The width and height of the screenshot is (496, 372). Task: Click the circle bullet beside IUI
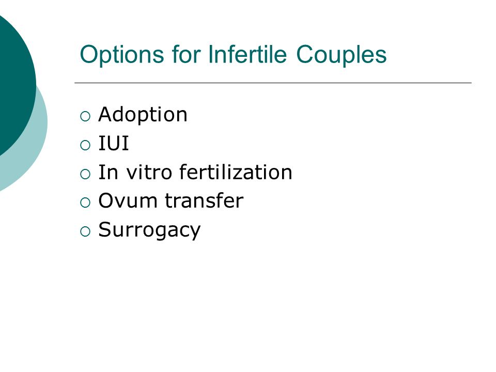pos(85,145)
